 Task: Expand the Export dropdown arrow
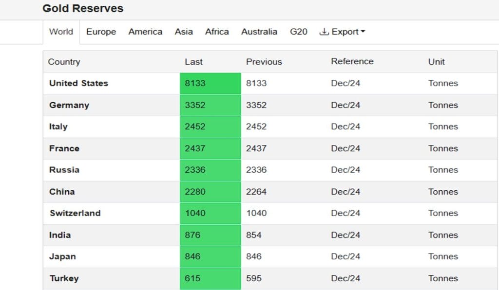[x=363, y=32]
